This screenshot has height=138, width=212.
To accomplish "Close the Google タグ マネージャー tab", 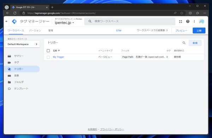I will coord(47,7).
